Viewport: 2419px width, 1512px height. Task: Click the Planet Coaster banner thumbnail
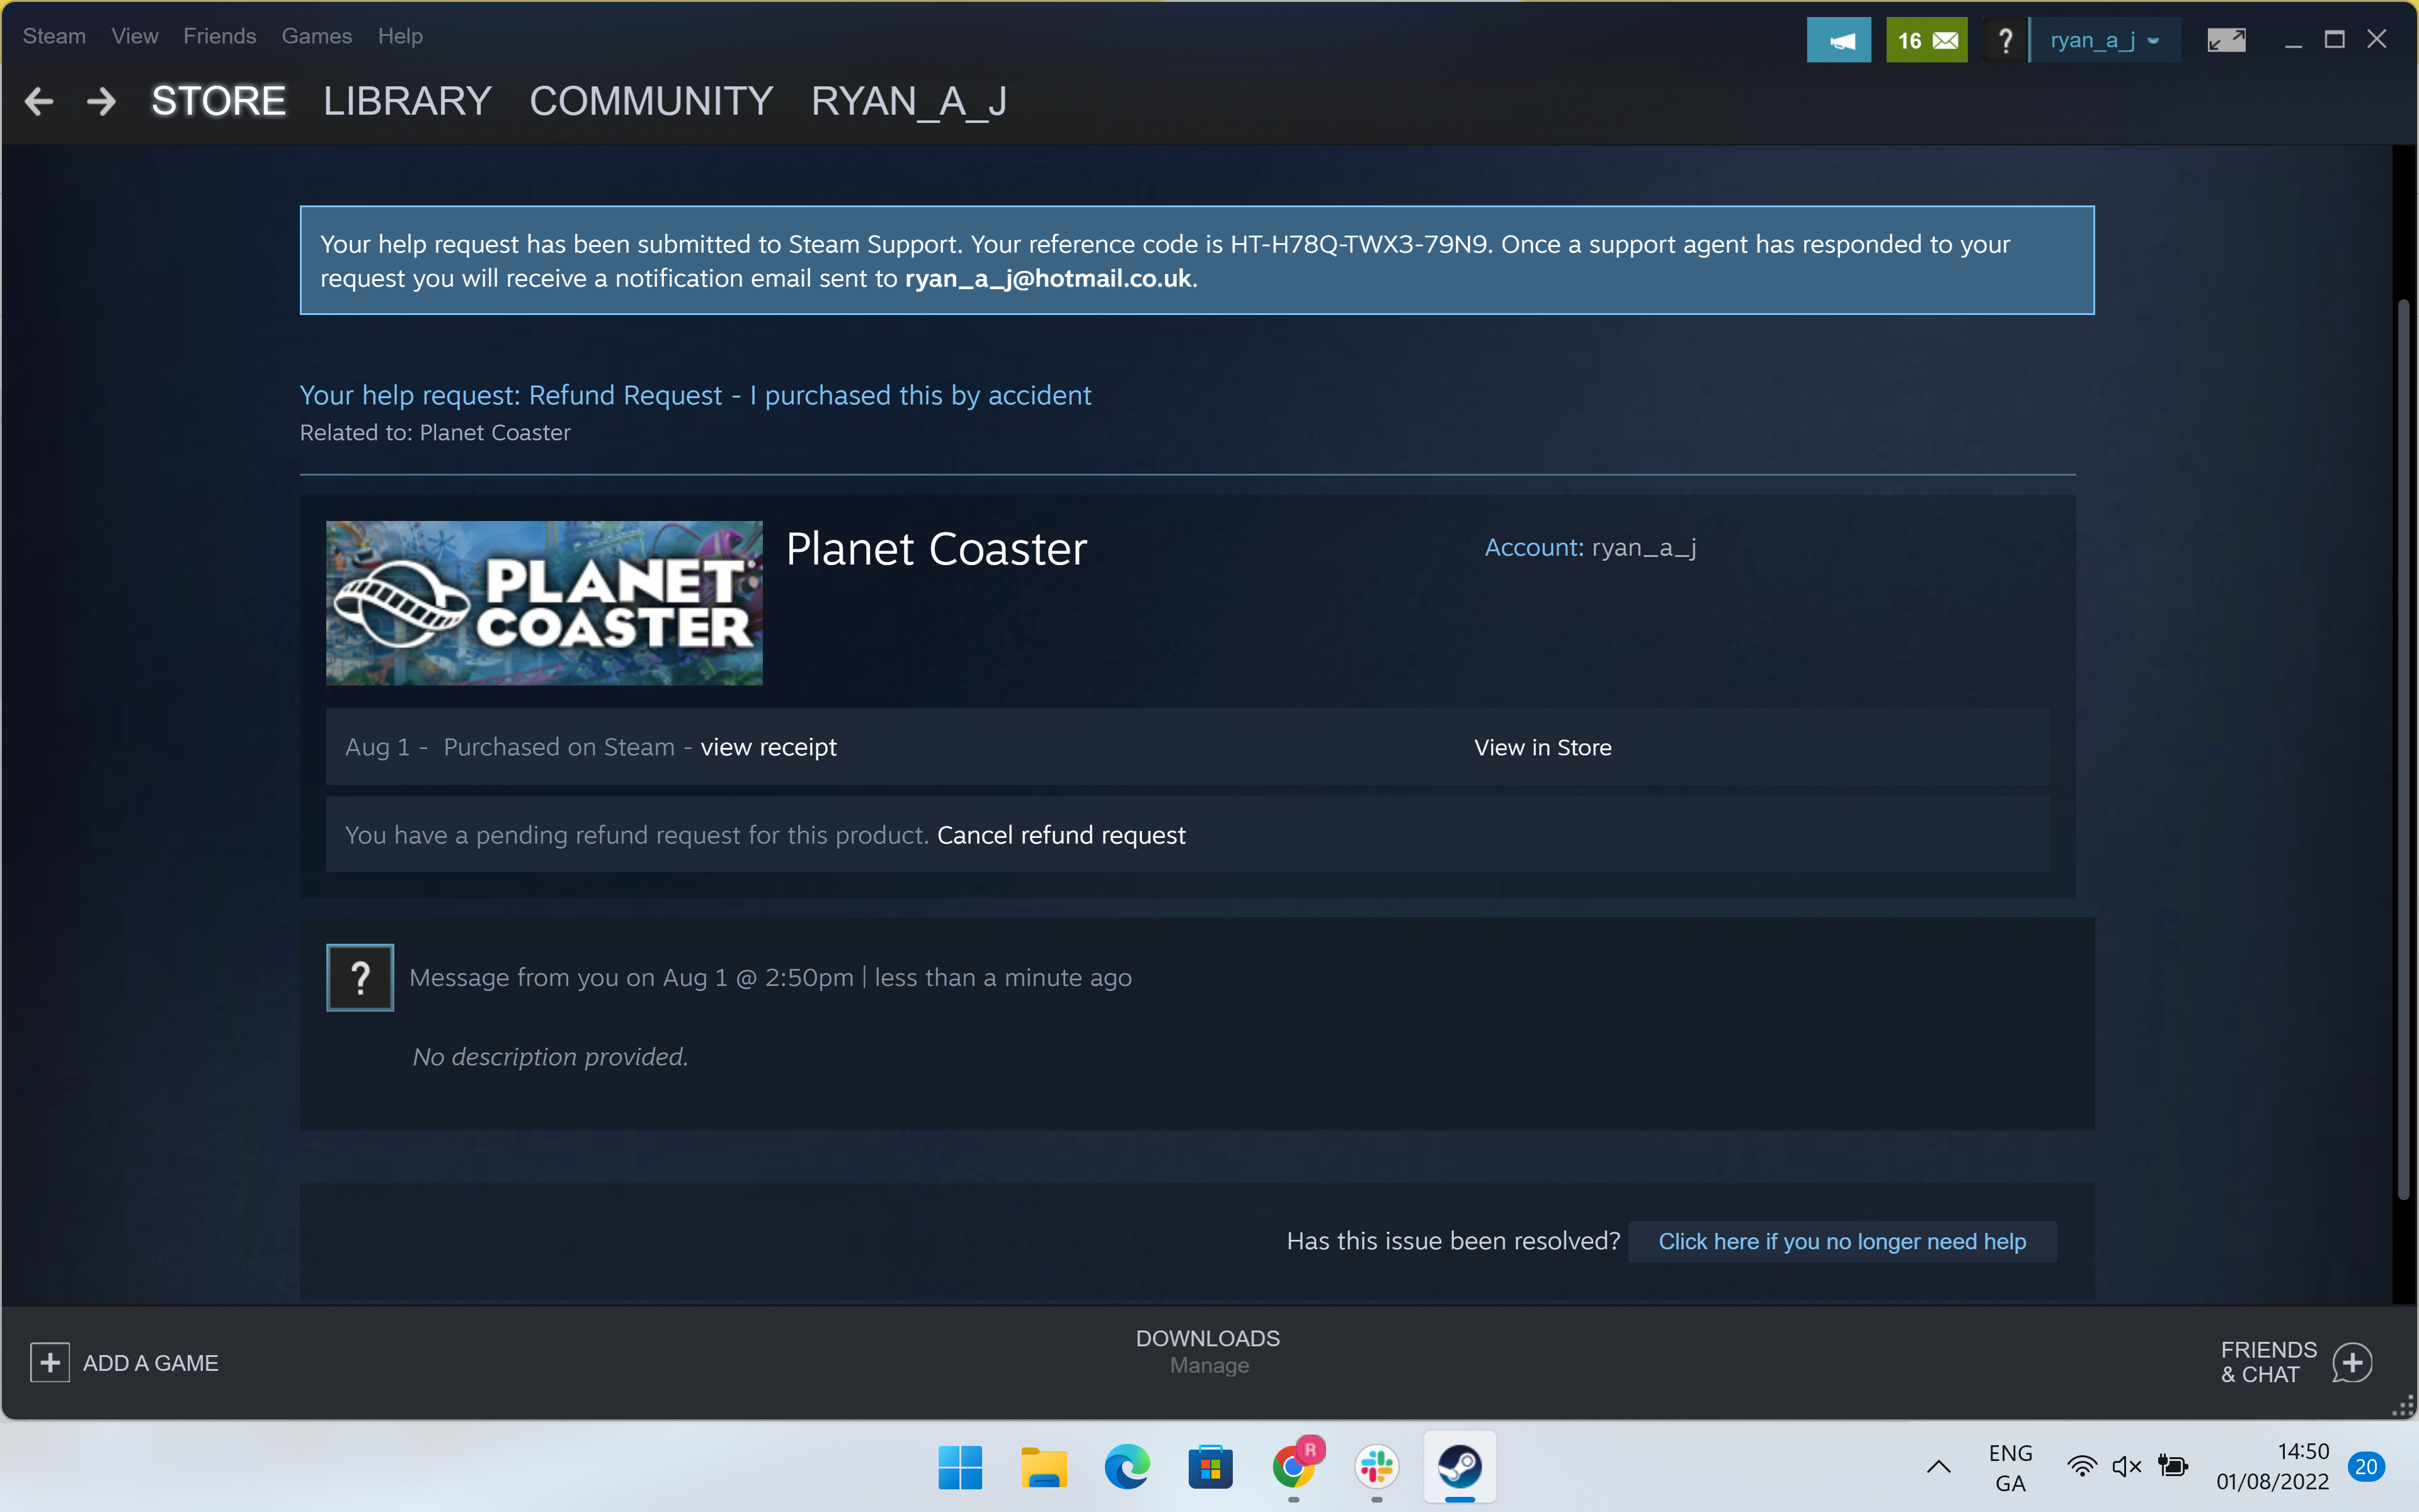[x=544, y=602]
